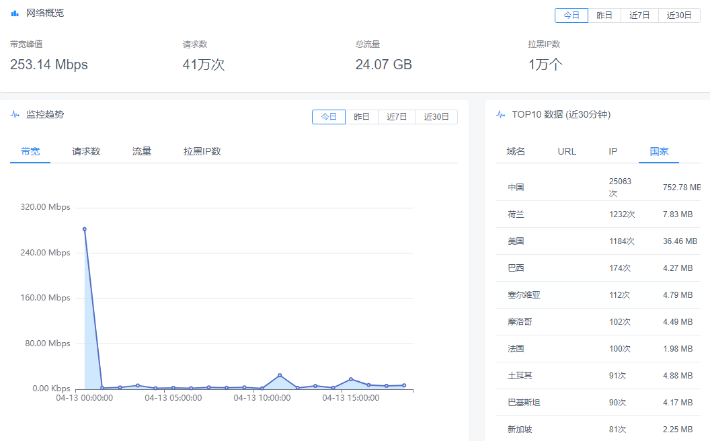Click the monitoring trend pulse icon
Screen dimensions: 710x441
pos(15,115)
